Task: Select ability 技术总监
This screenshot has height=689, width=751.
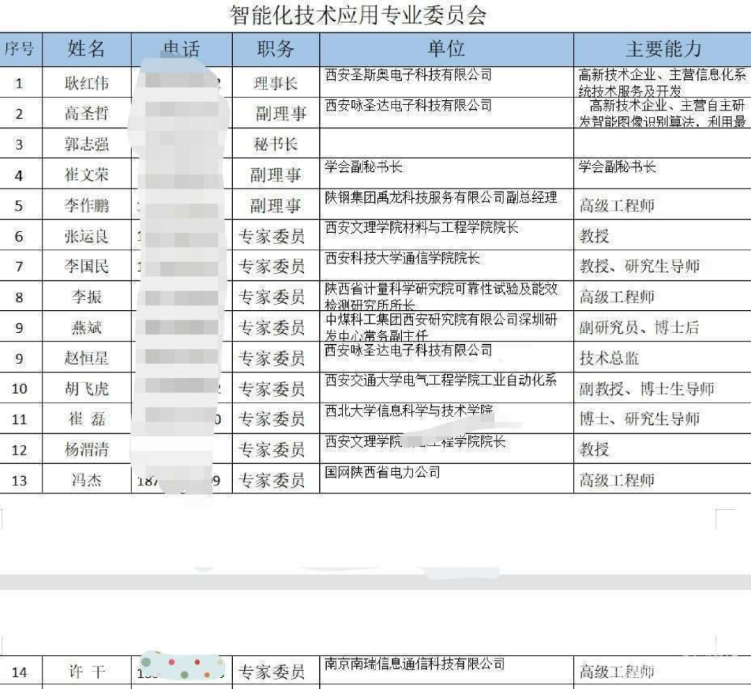Action: point(609,358)
